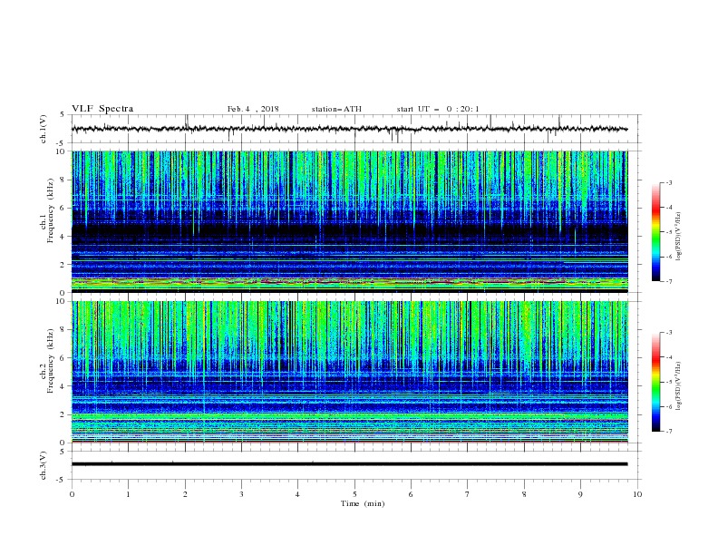718x555 pixels.
Task: Select the "Time (min)" x-axis label
Action: 363,503
